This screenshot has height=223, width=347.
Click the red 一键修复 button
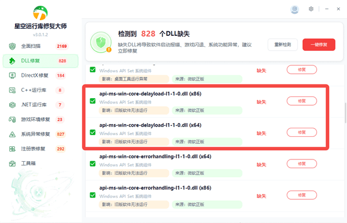pos(319,44)
